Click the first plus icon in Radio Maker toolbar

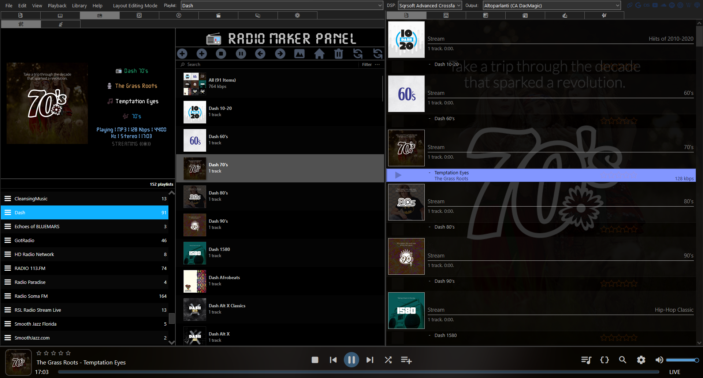182,54
